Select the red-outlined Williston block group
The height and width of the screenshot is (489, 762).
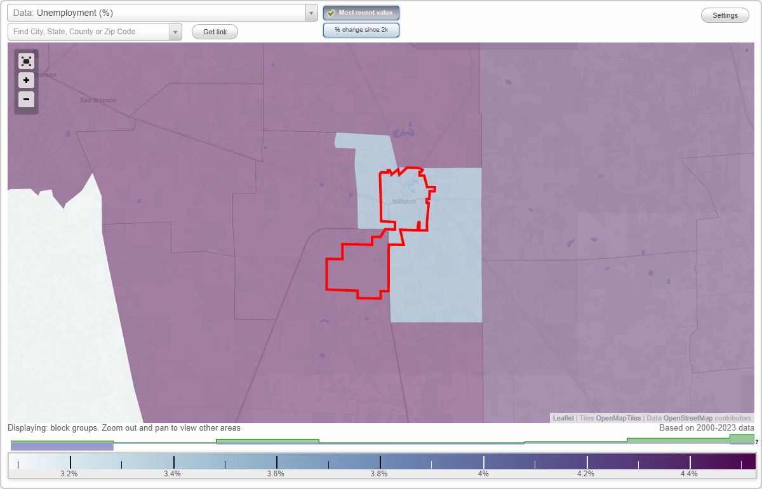405,200
